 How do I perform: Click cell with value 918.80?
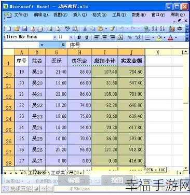coord(131,149)
